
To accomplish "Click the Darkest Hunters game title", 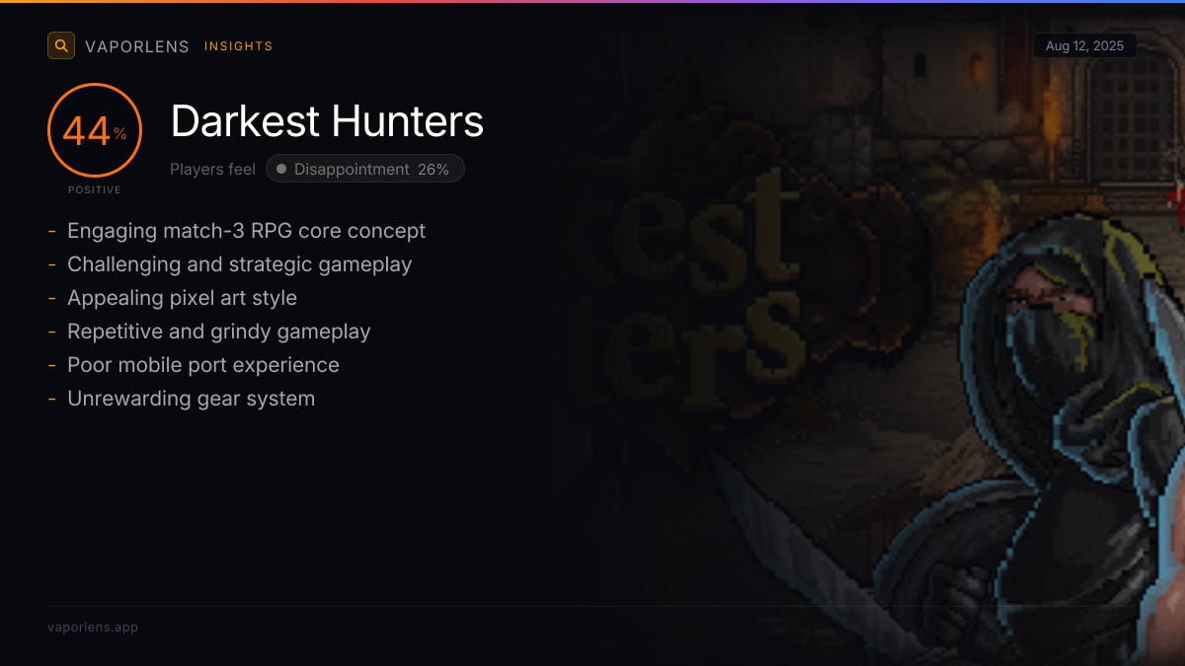I will 327,121.
